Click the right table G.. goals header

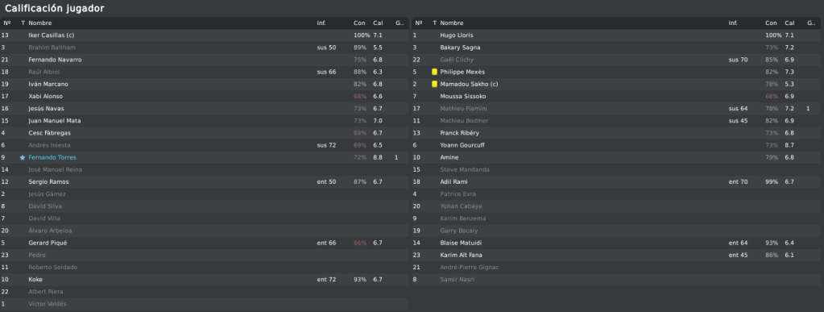811,23
